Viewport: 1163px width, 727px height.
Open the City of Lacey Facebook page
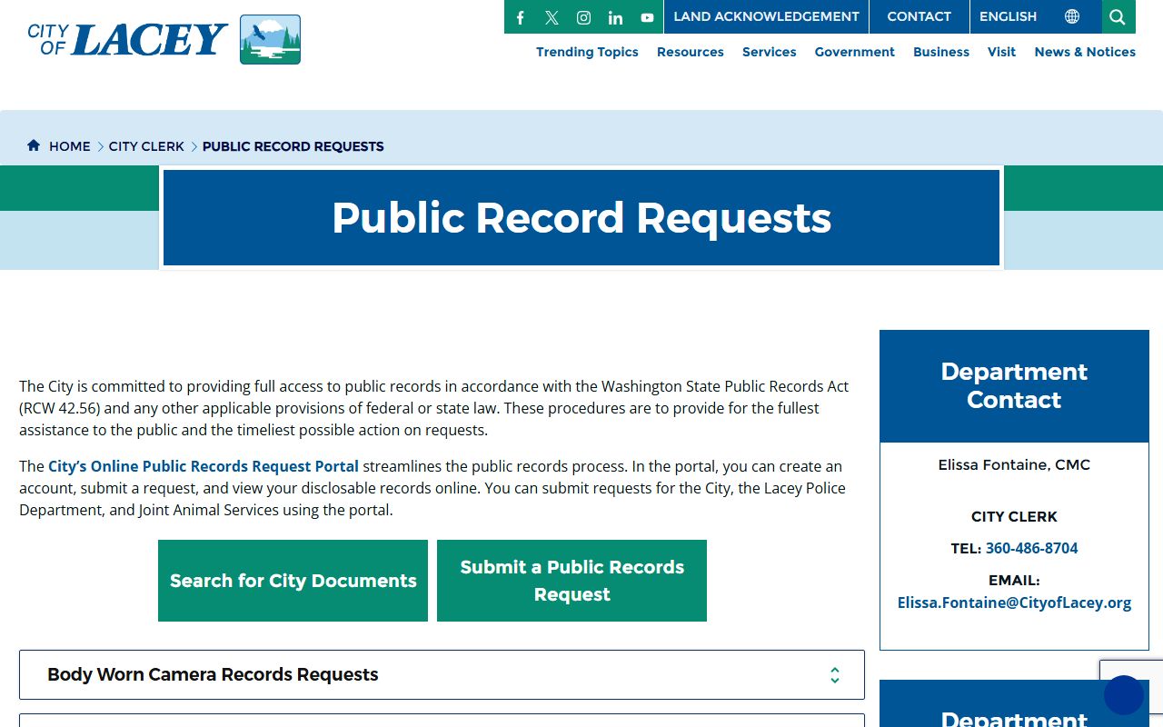[x=521, y=17]
